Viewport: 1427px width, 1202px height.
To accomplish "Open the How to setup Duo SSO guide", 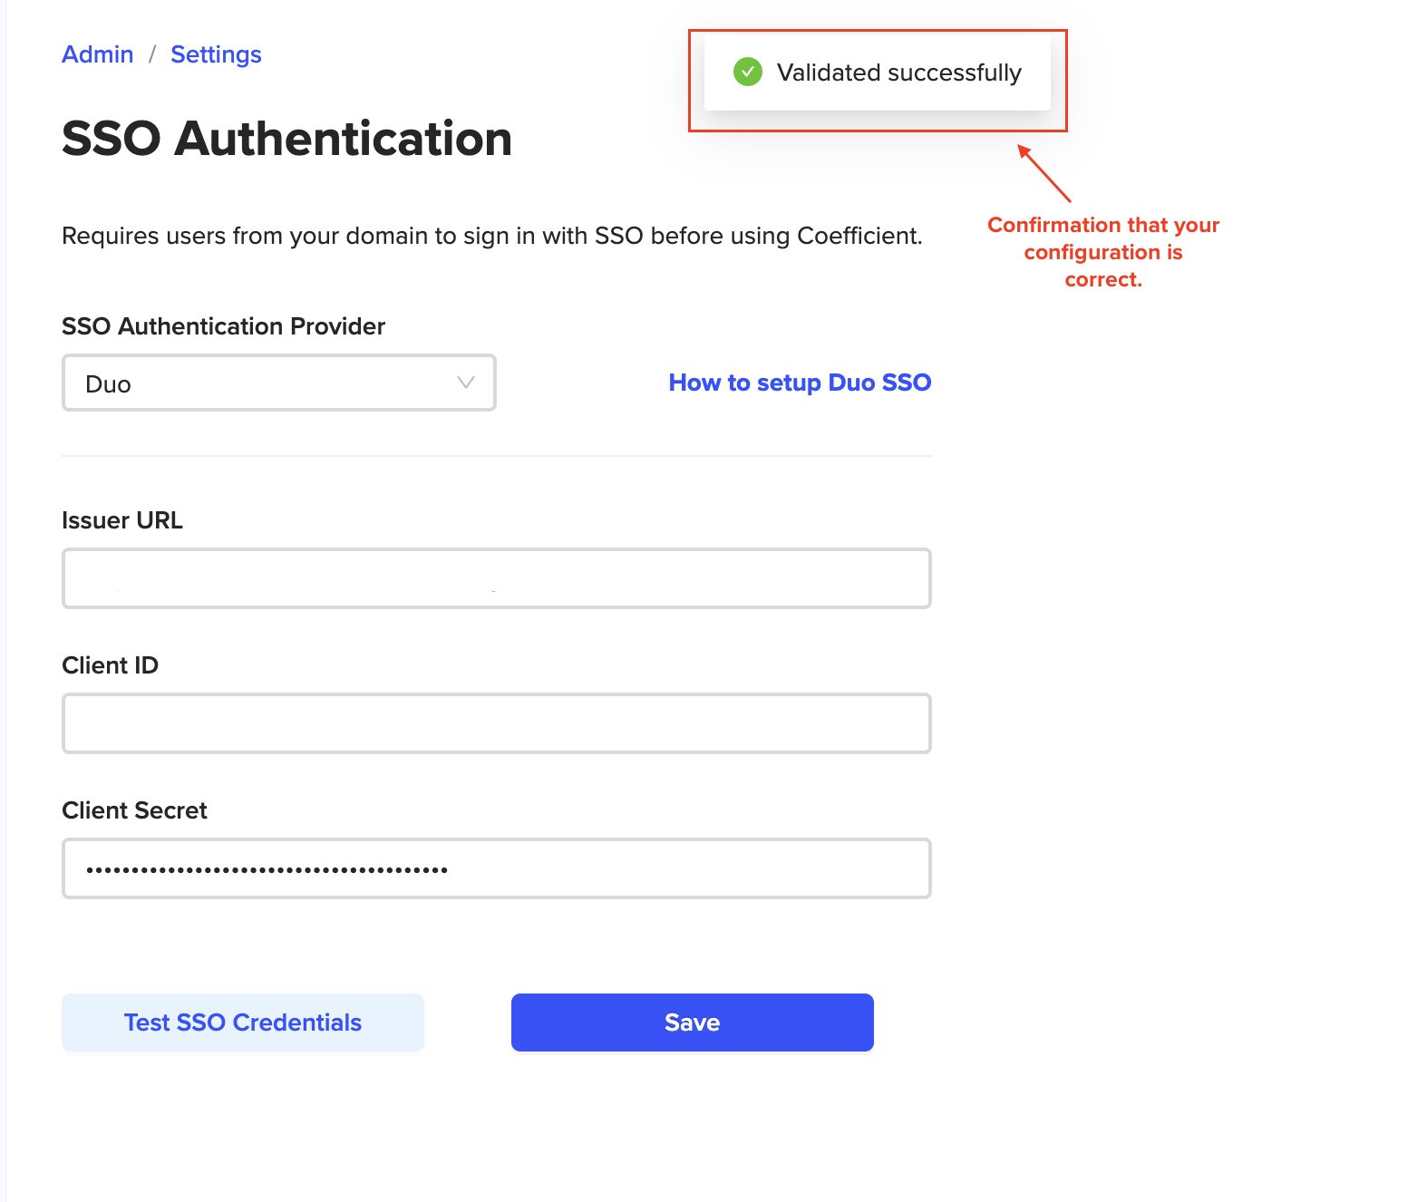I will [x=799, y=383].
